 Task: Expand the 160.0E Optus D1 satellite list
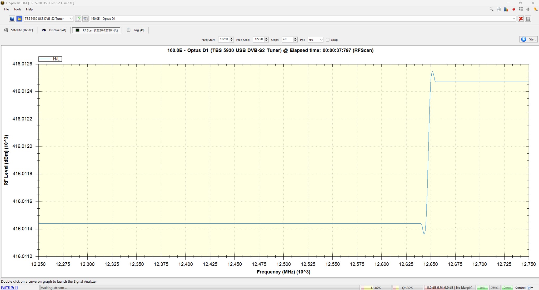(x=513, y=19)
